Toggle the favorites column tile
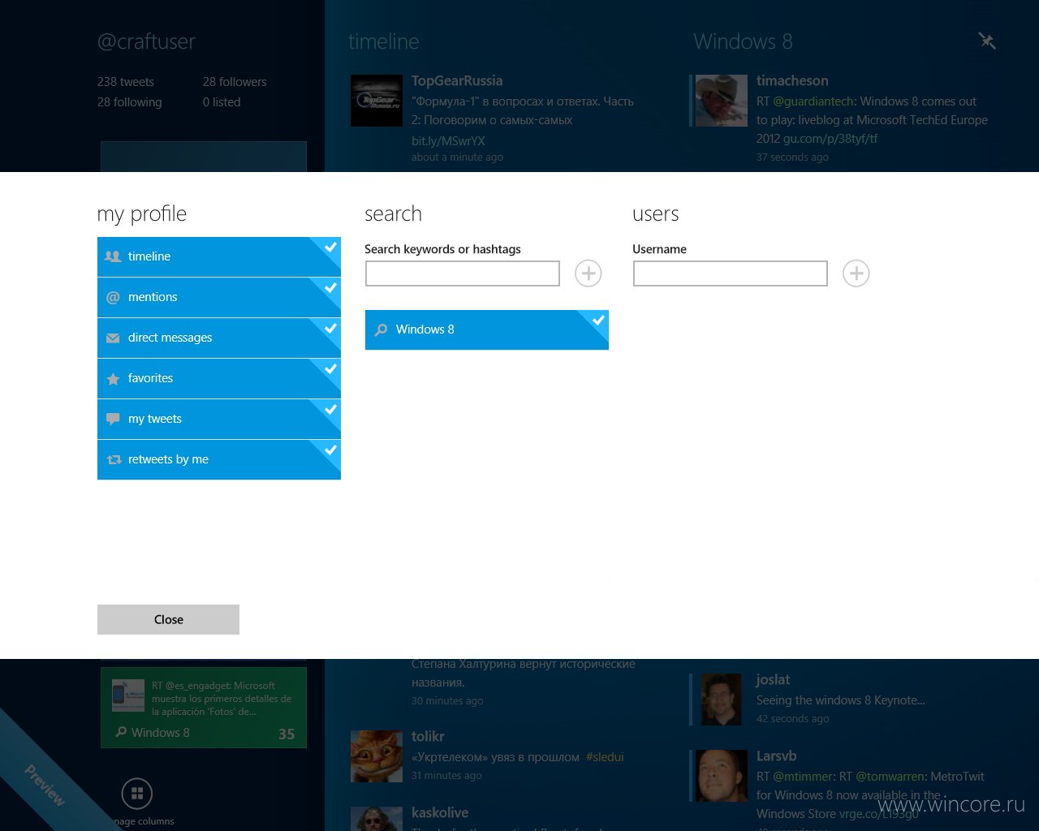Screen dimensions: 1039x831 (x=219, y=378)
